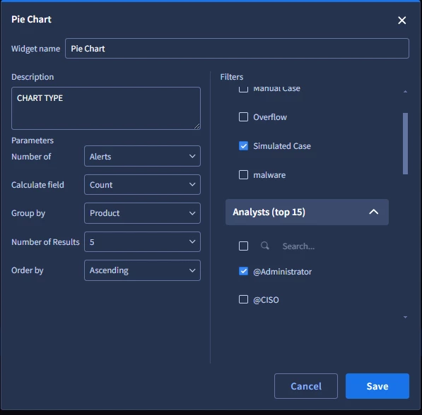
Task: Click the filters scroll-down arrow
Action: (x=405, y=317)
